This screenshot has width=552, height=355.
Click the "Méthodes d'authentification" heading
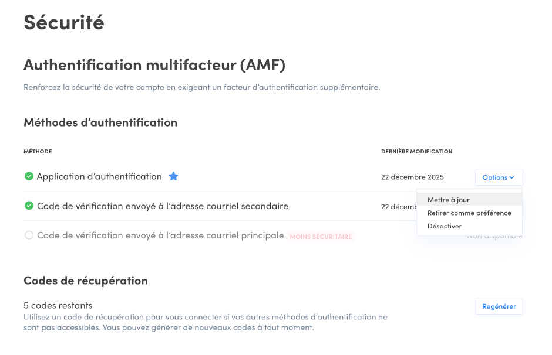[x=100, y=122]
